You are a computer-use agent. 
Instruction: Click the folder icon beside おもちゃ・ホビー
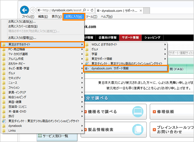[4, 64]
